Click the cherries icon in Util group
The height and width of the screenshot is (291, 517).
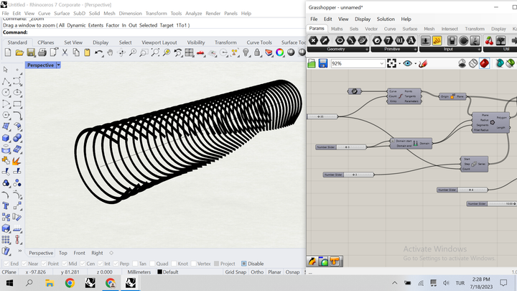tap(489, 40)
